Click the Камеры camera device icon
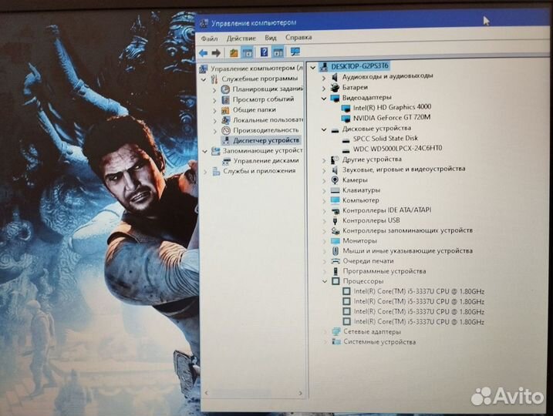 335,179
